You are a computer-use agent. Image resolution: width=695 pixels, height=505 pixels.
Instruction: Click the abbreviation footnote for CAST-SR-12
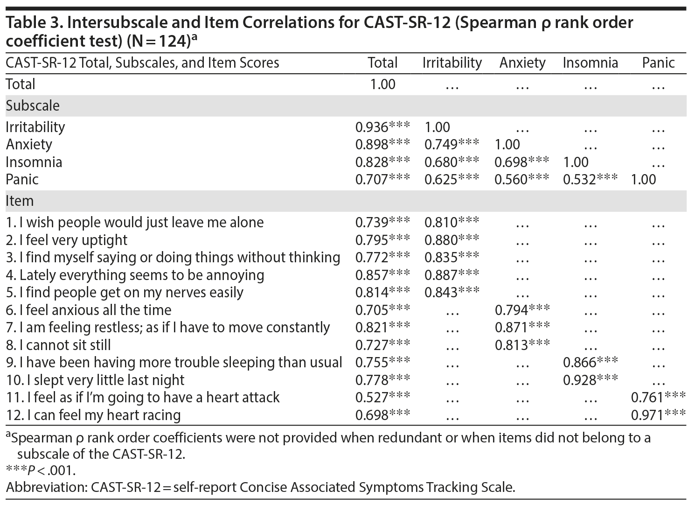(x=261, y=488)
